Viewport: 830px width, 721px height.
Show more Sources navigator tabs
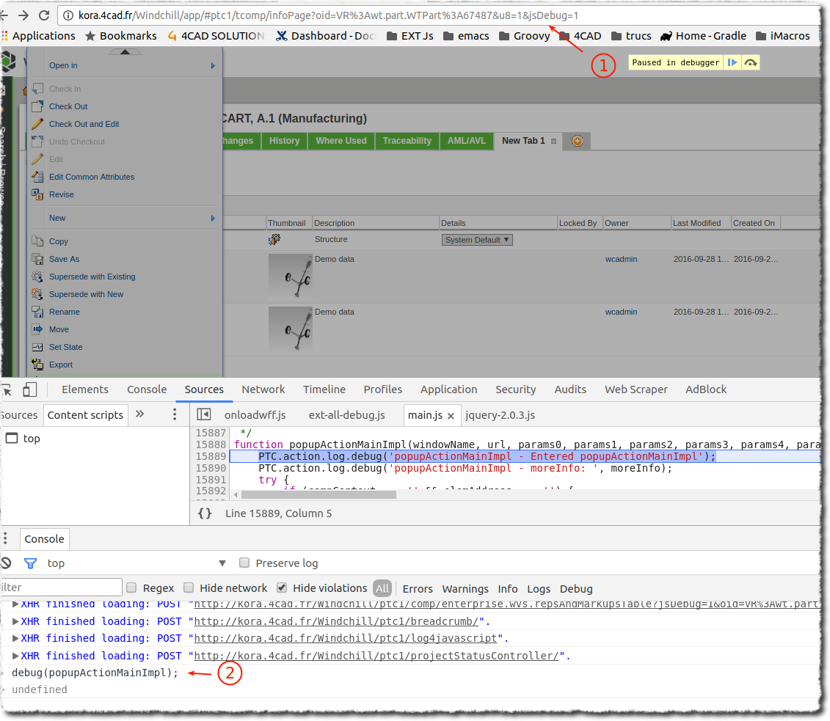click(x=139, y=414)
